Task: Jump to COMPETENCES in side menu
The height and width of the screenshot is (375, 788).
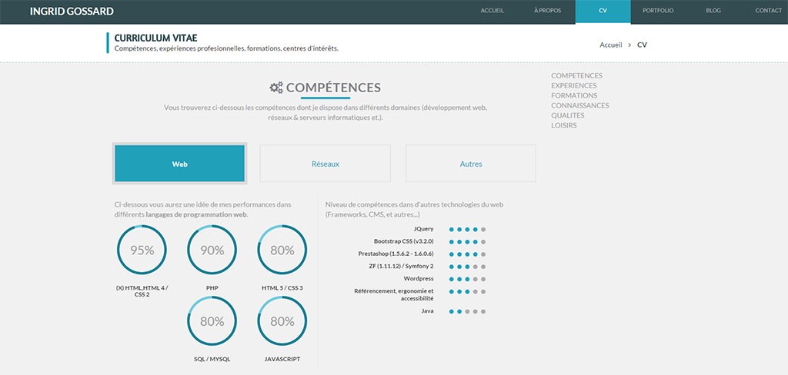Action: [x=576, y=76]
